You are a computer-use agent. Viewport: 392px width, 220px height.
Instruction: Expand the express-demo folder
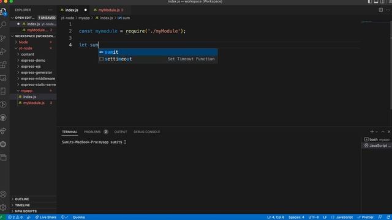tap(33, 61)
